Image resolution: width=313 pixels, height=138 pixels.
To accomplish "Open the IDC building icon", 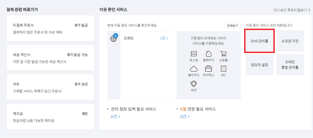I will point(223,69).
